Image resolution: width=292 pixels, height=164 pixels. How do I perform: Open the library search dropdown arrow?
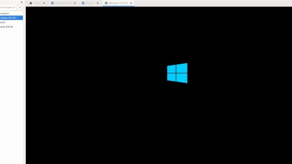(20, 7)
